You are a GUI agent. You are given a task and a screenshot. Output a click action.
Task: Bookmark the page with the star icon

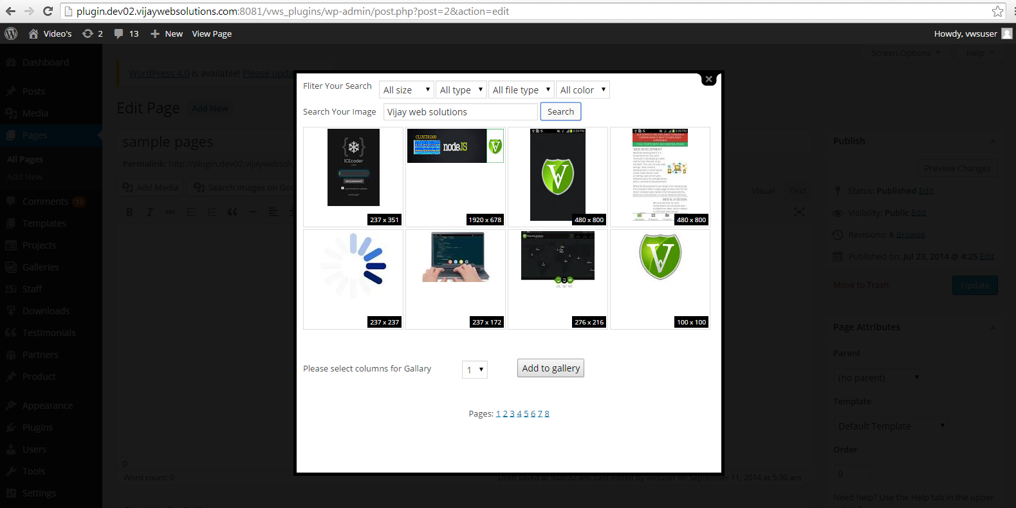[997, 12]
